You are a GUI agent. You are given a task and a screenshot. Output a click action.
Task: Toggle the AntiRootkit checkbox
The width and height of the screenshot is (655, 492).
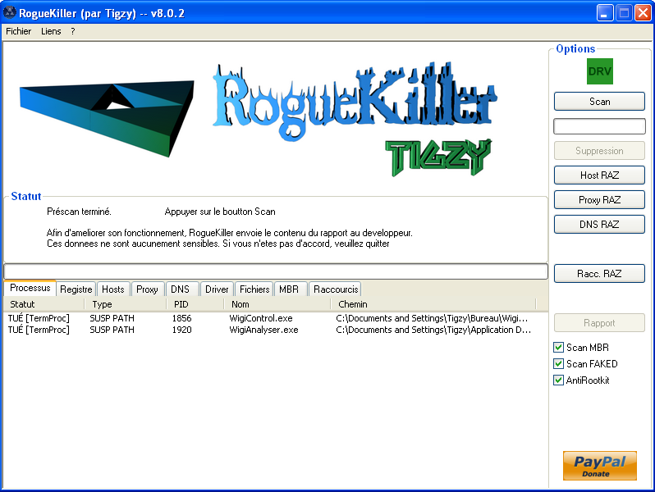pyautogui.click(x=559, y=380)
